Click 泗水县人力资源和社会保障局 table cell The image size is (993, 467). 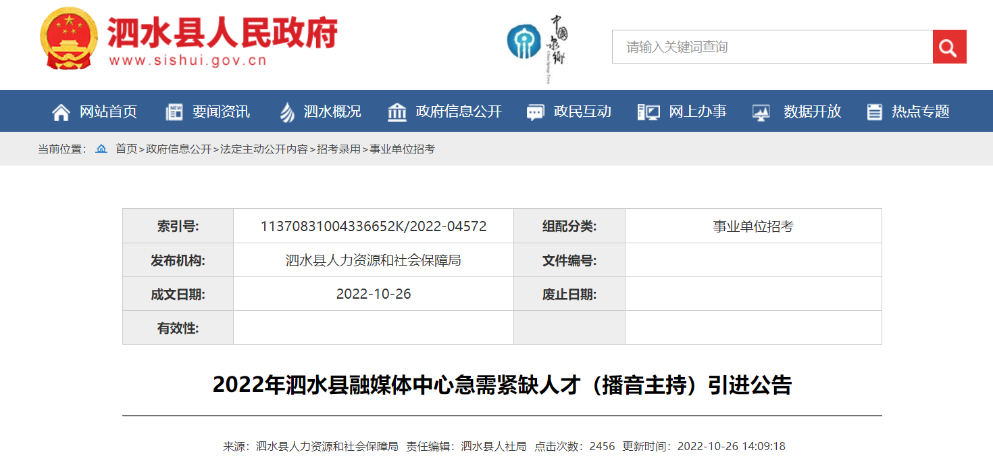tap(374, 260)
